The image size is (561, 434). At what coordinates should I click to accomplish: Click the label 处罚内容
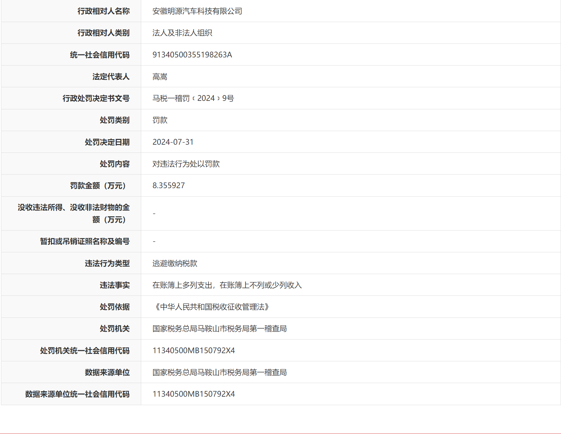tap(115, 164)
